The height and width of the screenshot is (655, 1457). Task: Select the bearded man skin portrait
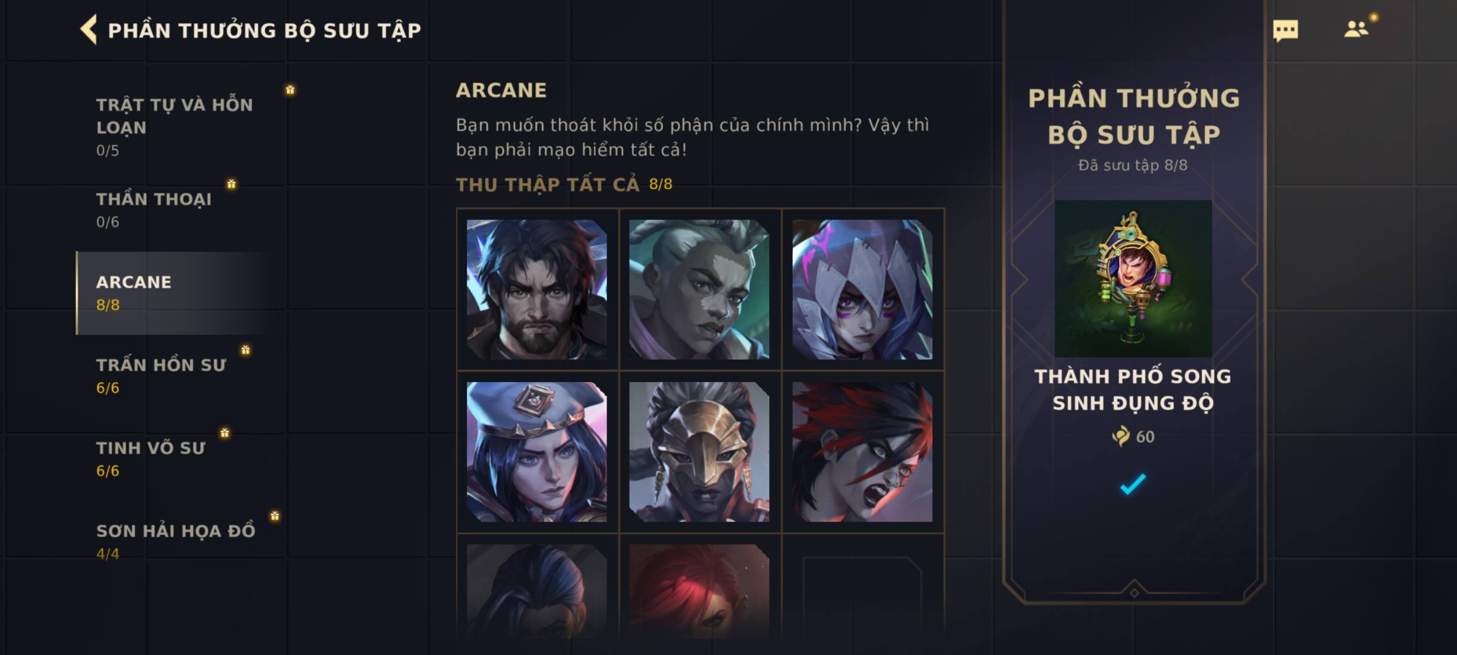click(x=537, y=289)
